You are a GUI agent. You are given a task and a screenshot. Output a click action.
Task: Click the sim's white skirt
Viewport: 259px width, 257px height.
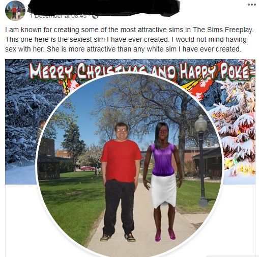(x=163, y=190)
